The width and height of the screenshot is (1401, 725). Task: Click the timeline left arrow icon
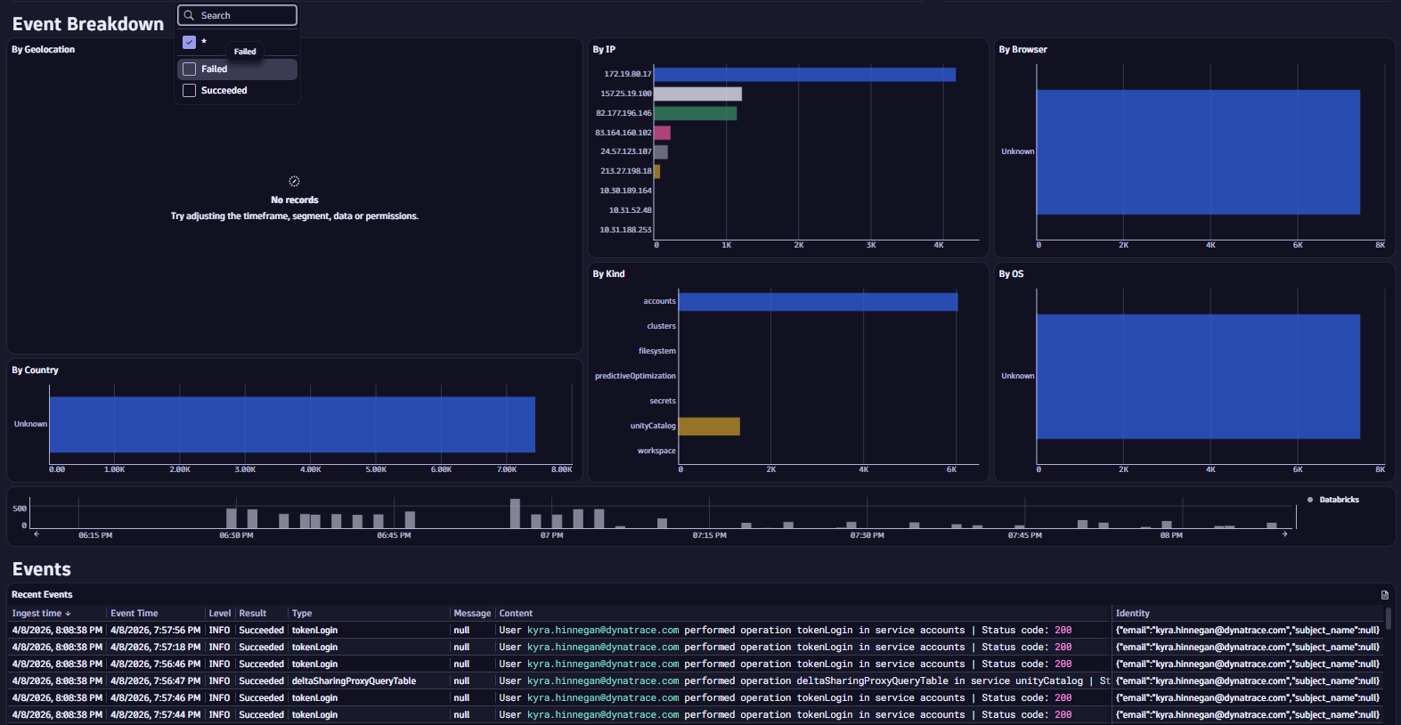(37, 534)
